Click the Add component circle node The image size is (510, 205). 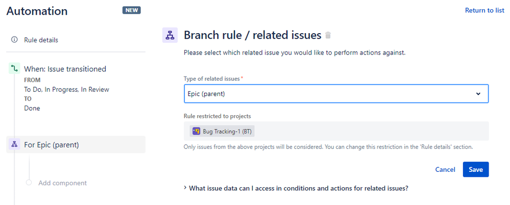pyautogui.click(x=29, y=183)
